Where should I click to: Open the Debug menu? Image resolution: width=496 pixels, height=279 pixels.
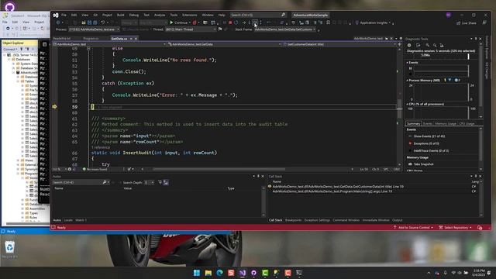pos(133,15)
